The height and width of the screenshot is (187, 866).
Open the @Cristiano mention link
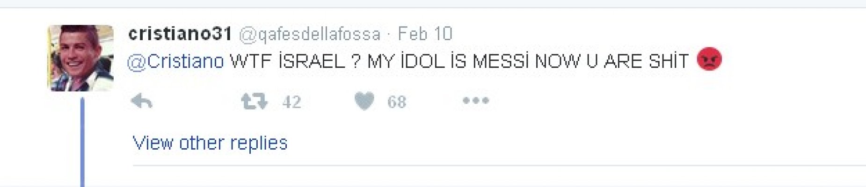tap(175, 62)
